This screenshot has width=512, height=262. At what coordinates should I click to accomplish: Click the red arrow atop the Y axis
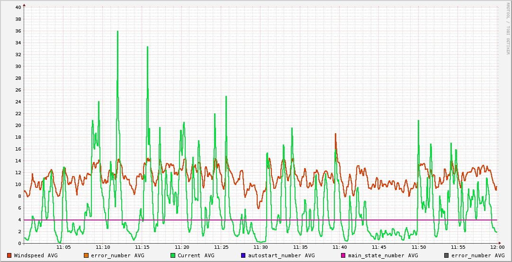click(24, 5)
